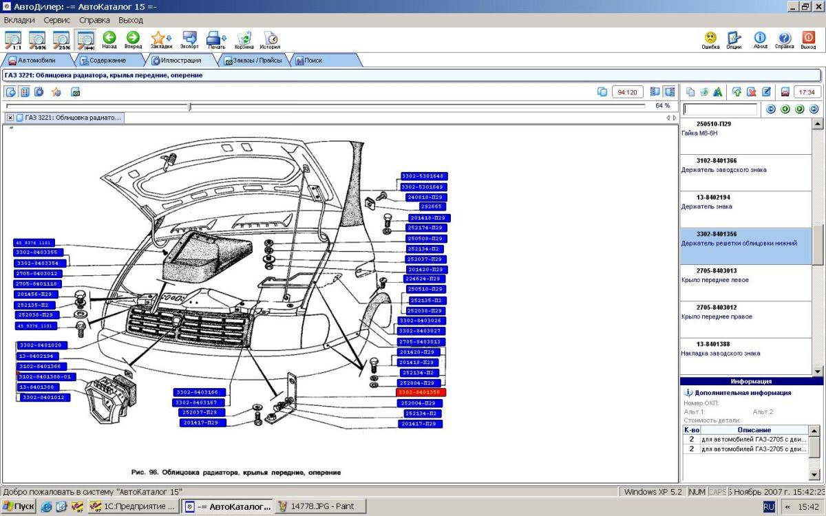
Task: Toggle the highlighted parts-list layout button
Action: tap(669, 92)
